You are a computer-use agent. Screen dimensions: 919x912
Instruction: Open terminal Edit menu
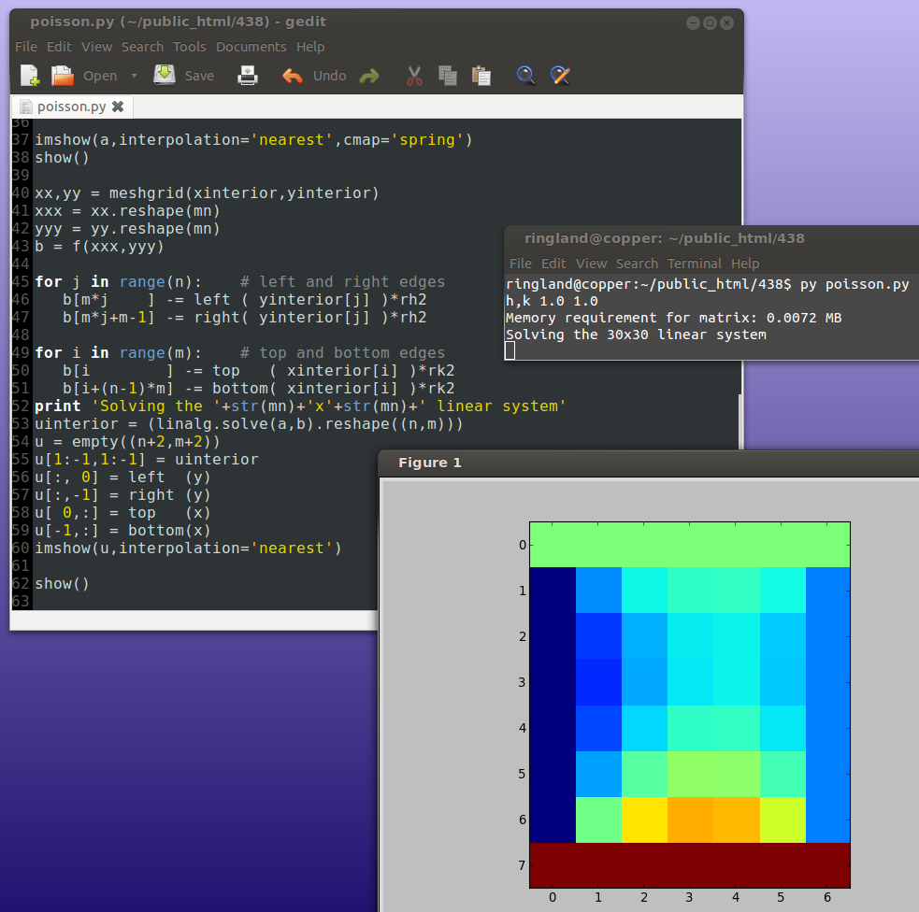coord(553,264)
